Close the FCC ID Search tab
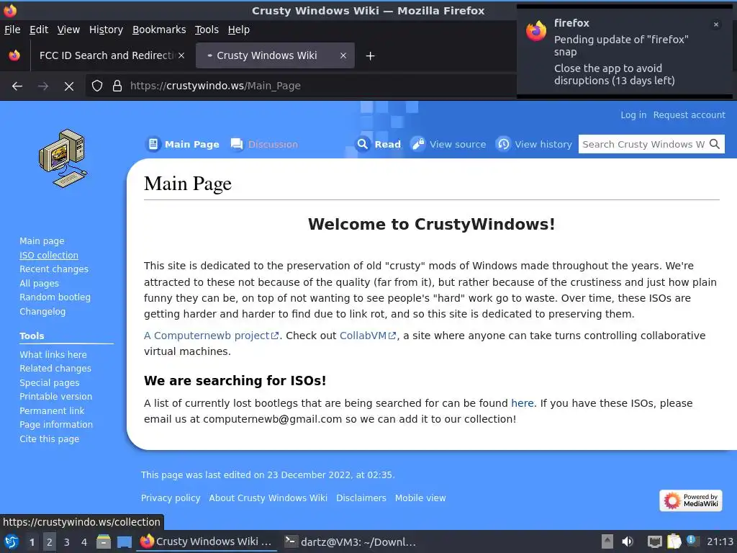Viewport: 737px width, 553px height. tap(181, 55)
